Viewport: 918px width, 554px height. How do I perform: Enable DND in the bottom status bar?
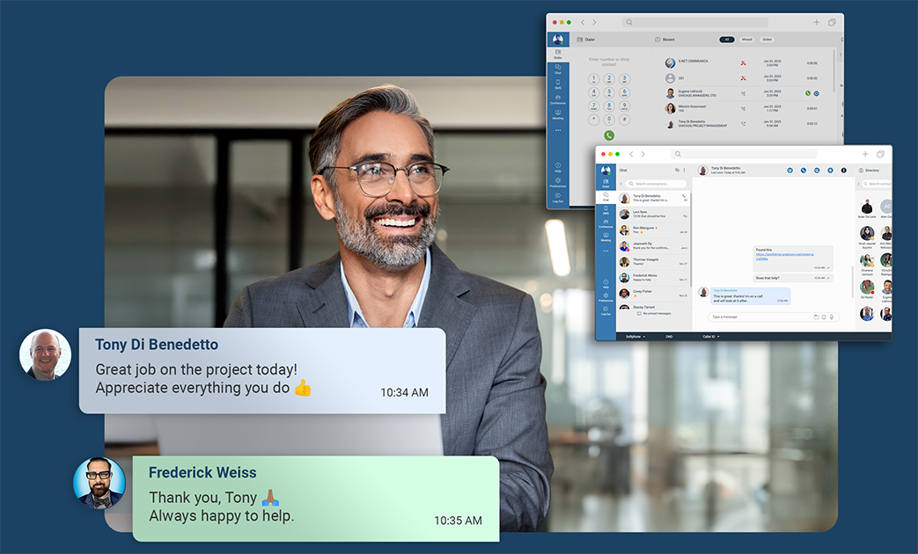pos(669,335)
